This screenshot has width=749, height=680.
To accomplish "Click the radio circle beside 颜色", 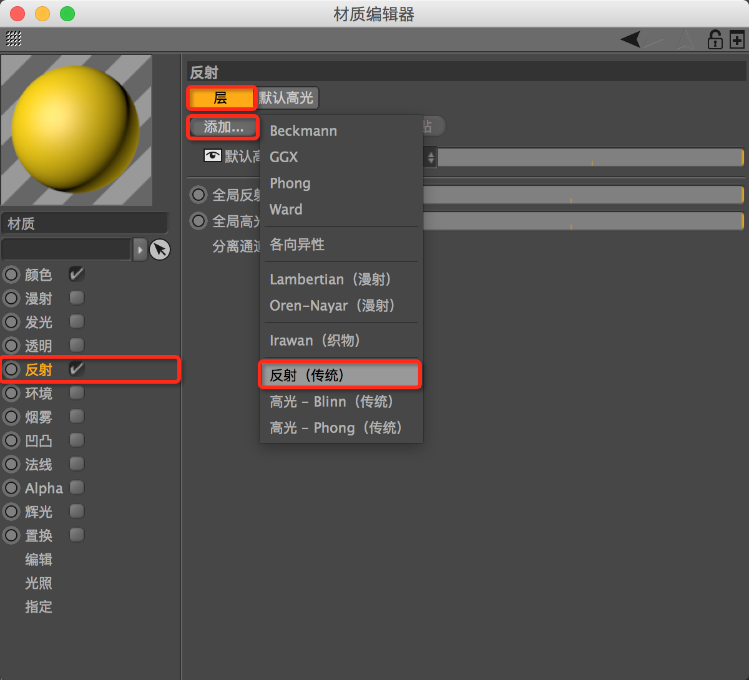I will click(x=12, y=274).
